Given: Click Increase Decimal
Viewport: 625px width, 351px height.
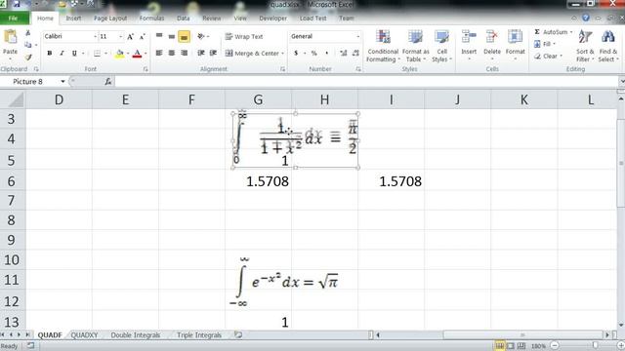Looking at the screenshot, I should (343, 53).
